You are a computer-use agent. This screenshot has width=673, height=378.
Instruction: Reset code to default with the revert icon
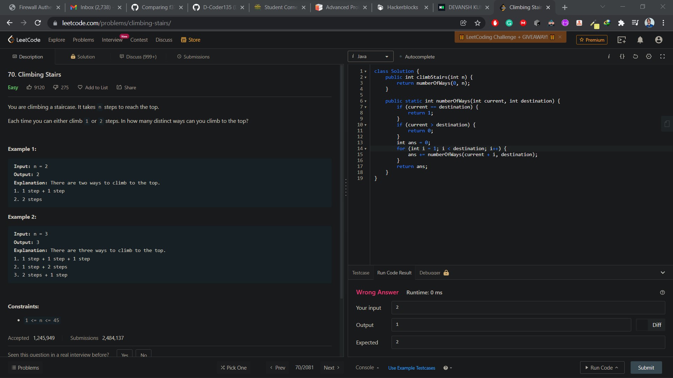(x=635, y=56)
